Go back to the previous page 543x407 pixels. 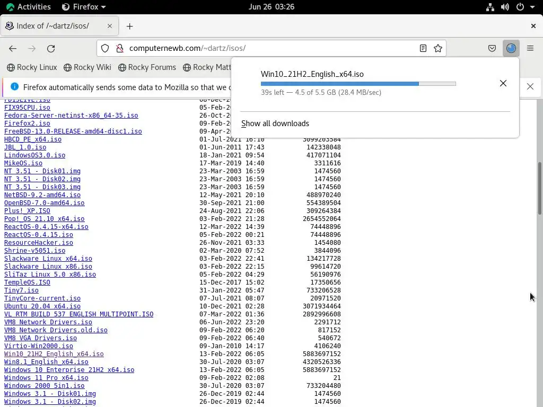[x=13, y=48]
